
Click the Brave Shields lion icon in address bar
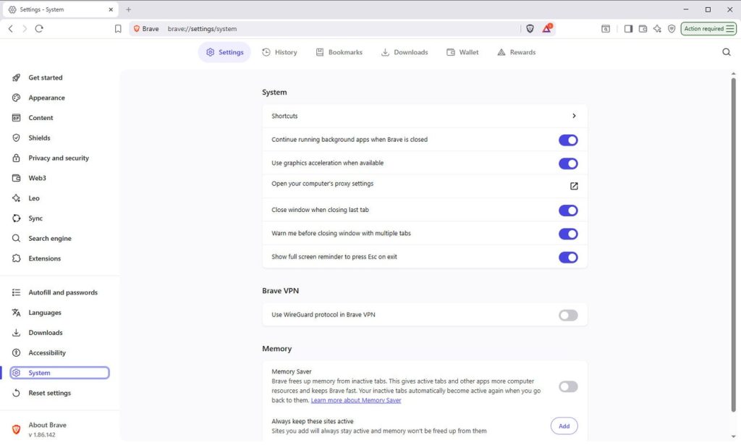pyautogui.click(x=530, y=29)
